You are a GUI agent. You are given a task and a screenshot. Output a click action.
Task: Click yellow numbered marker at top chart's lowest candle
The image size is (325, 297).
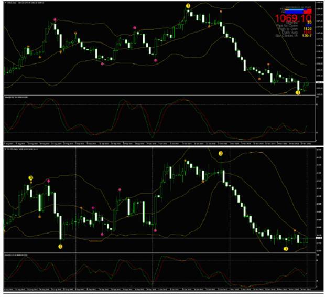(x=298, y=92)
